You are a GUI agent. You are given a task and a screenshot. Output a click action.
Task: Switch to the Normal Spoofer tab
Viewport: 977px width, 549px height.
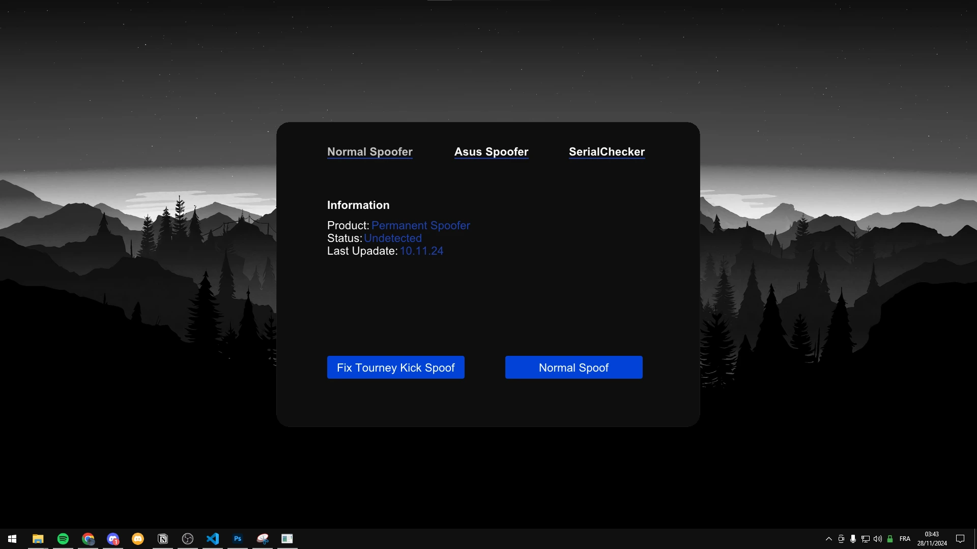pos(370,151)
